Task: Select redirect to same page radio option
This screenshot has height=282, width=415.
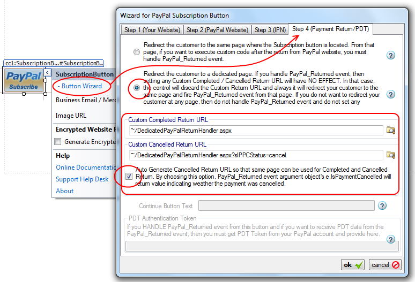Action: [x=137, y=52]
